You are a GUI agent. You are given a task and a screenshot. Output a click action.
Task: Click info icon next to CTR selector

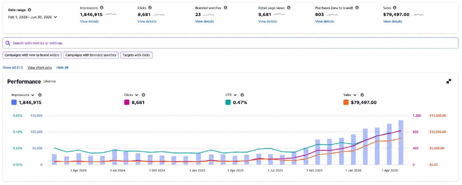click(x=242, y=95)
